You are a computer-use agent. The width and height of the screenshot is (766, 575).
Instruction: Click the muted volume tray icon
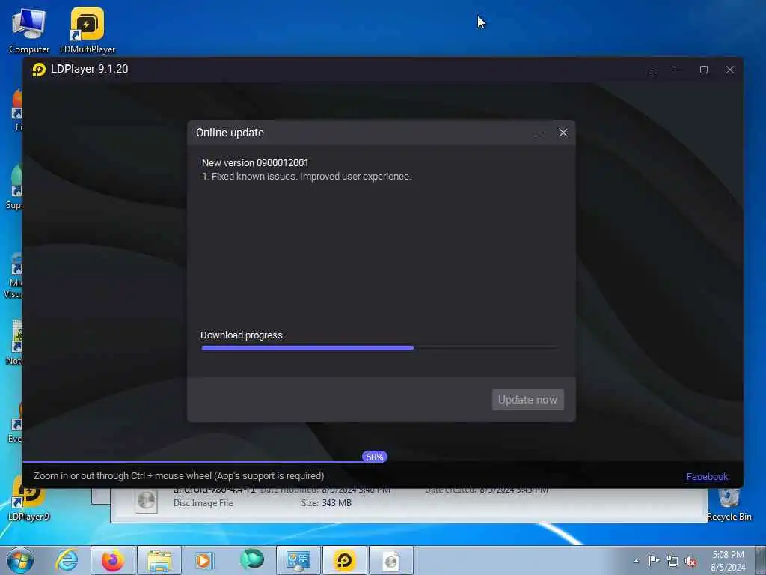(690, 561)
